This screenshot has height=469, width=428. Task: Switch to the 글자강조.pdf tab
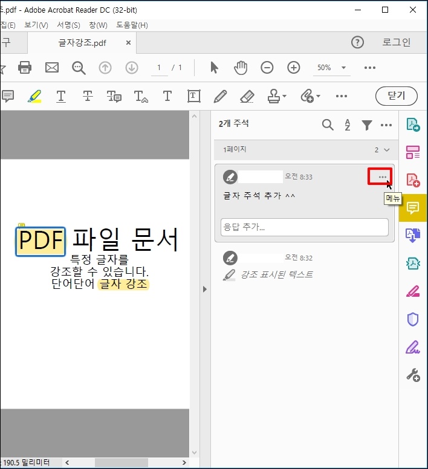[82, 43]
